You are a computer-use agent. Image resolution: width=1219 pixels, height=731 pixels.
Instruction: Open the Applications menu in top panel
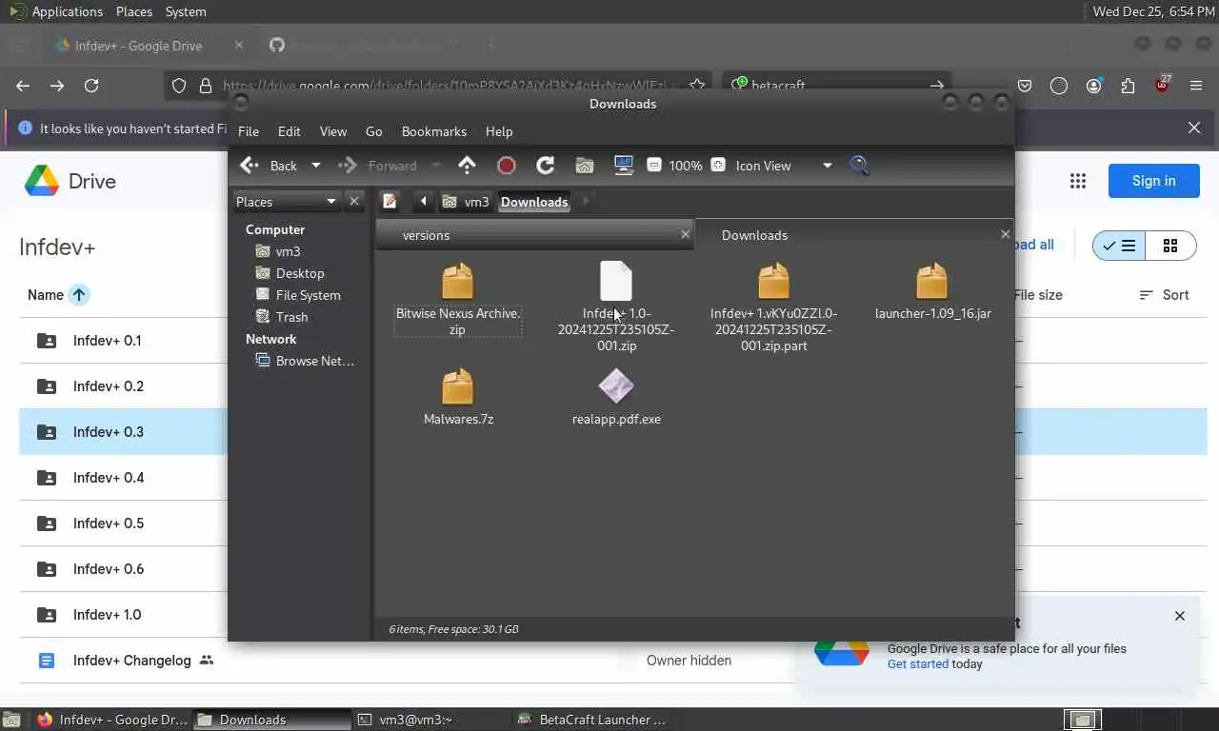67,11
